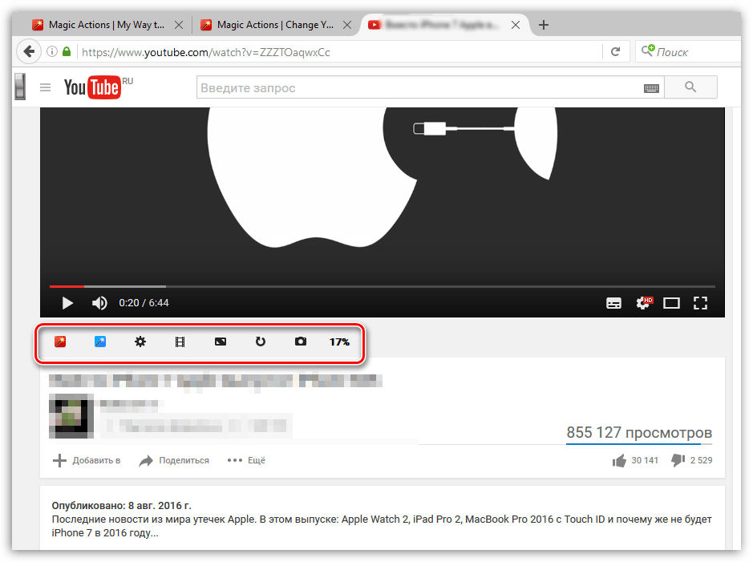Click the channel avatar thumbnail
This screenshot has height=562, width=753.
(71, 416)
